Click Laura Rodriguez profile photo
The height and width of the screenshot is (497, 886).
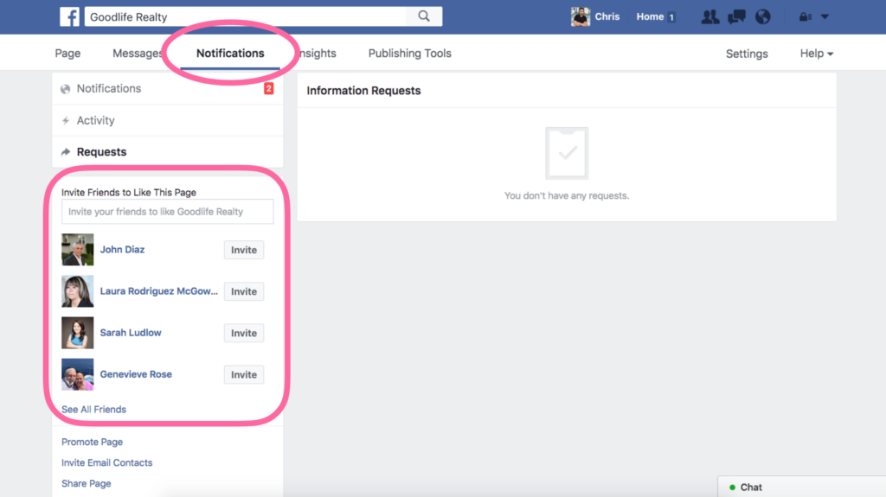(77, 291)
